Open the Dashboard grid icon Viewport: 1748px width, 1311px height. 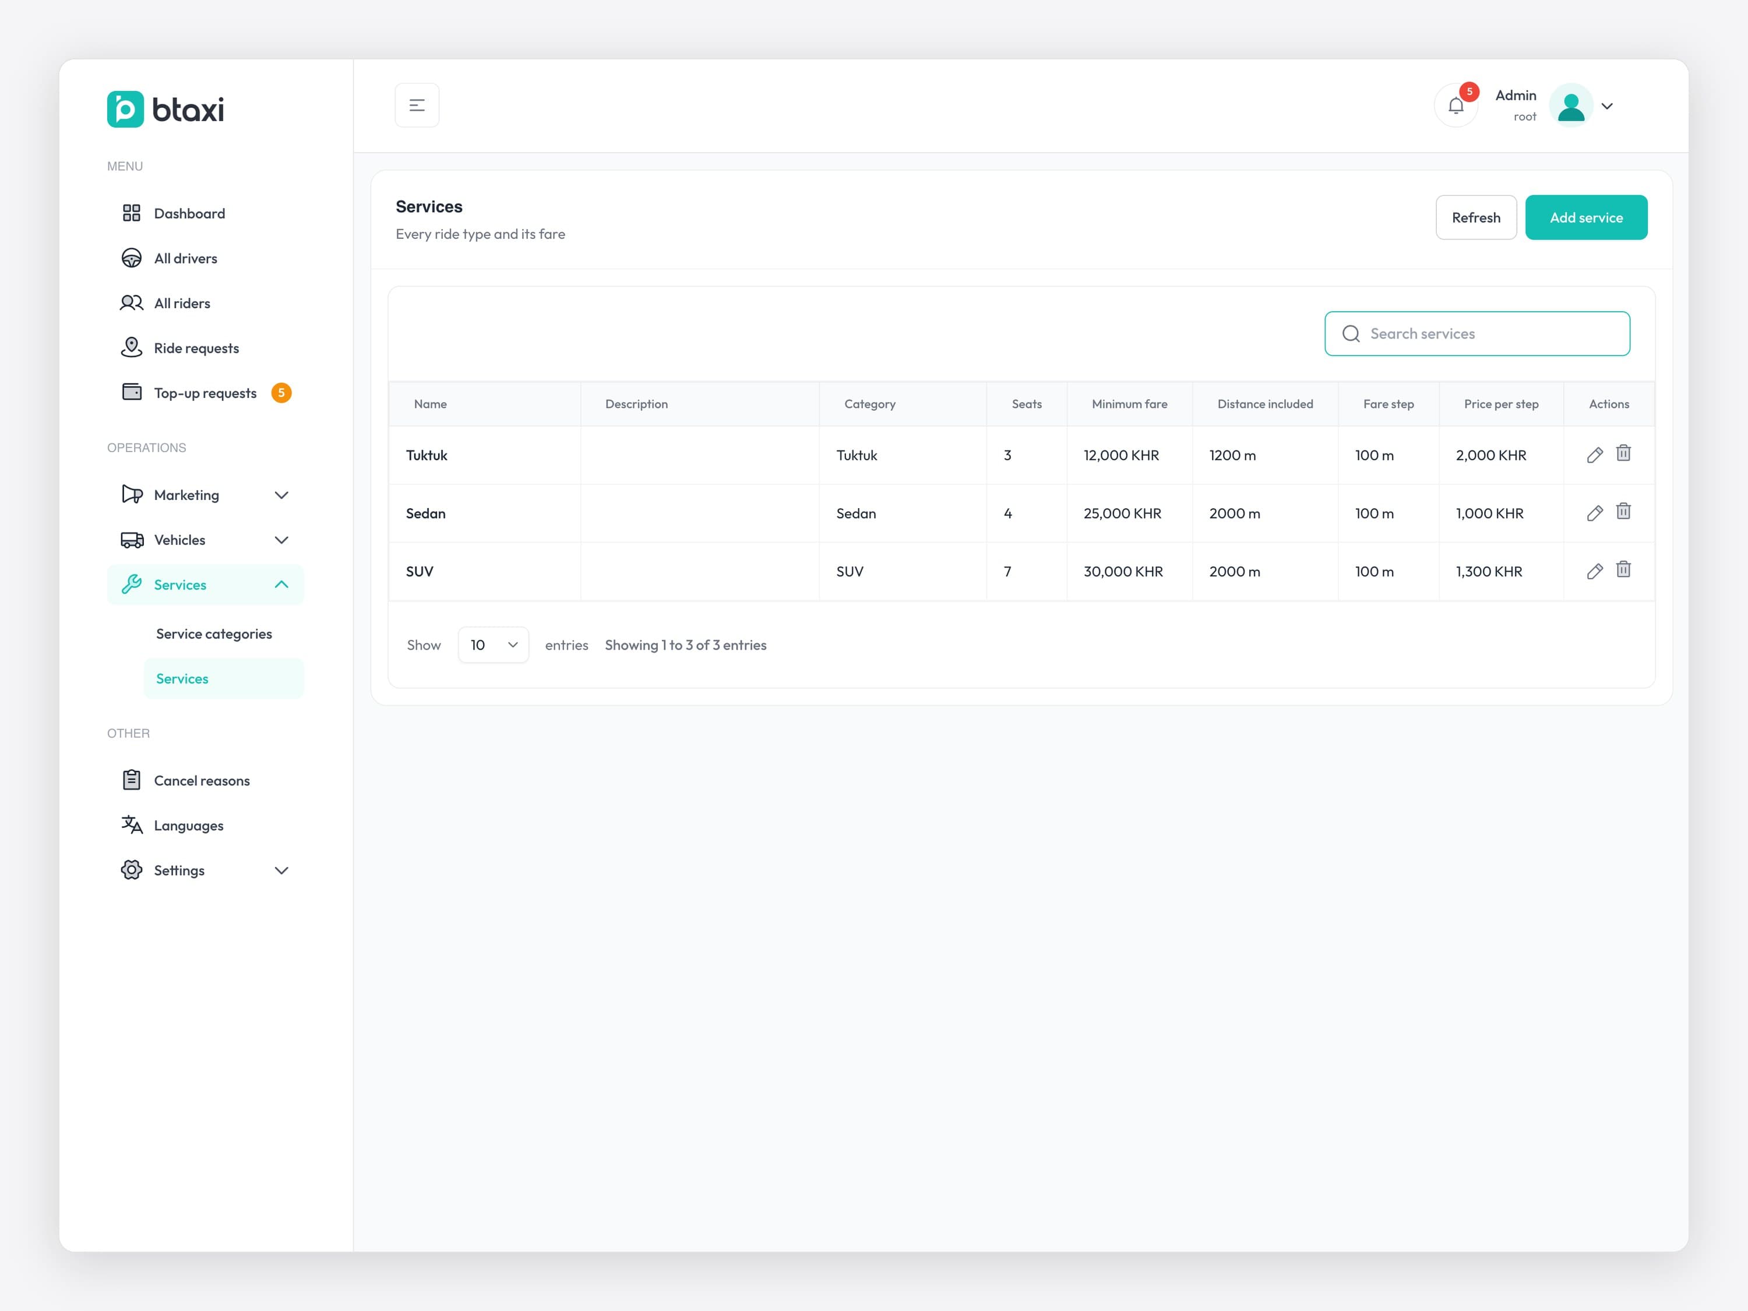tap(131, 213)
